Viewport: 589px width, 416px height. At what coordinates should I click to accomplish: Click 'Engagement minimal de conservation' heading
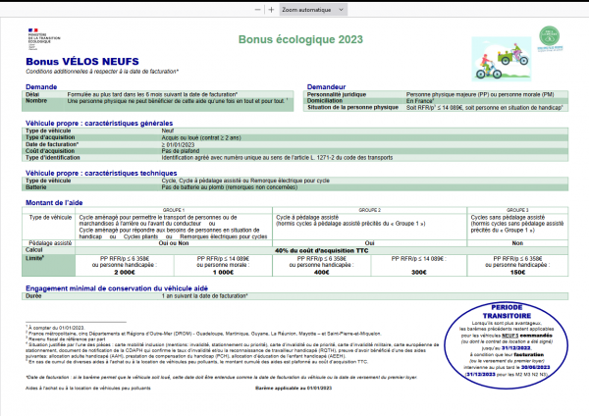point(117,288)
